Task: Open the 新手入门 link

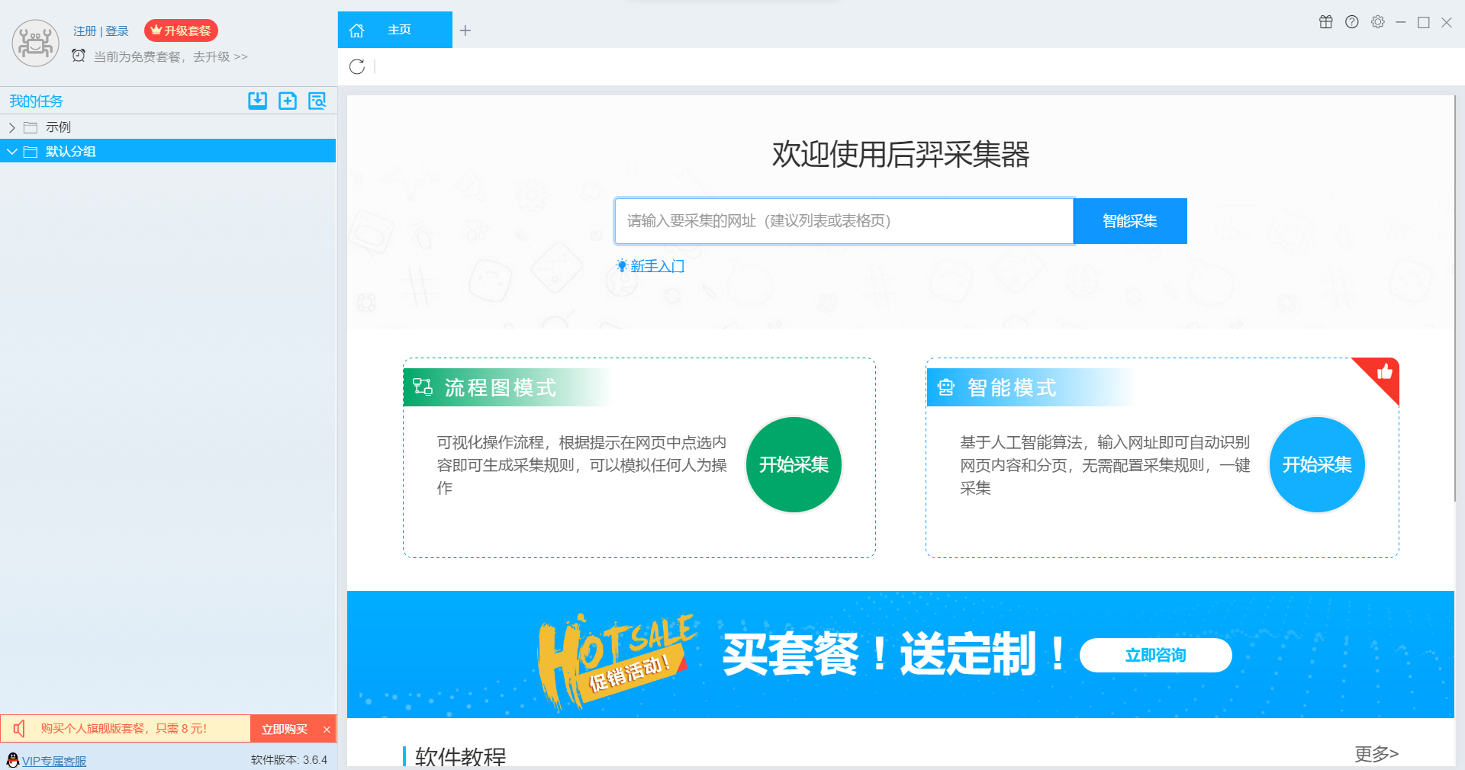Action: click(657, 266)
